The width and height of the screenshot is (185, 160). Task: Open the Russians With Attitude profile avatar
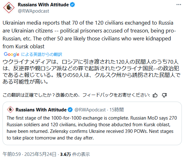pos(9,8)
